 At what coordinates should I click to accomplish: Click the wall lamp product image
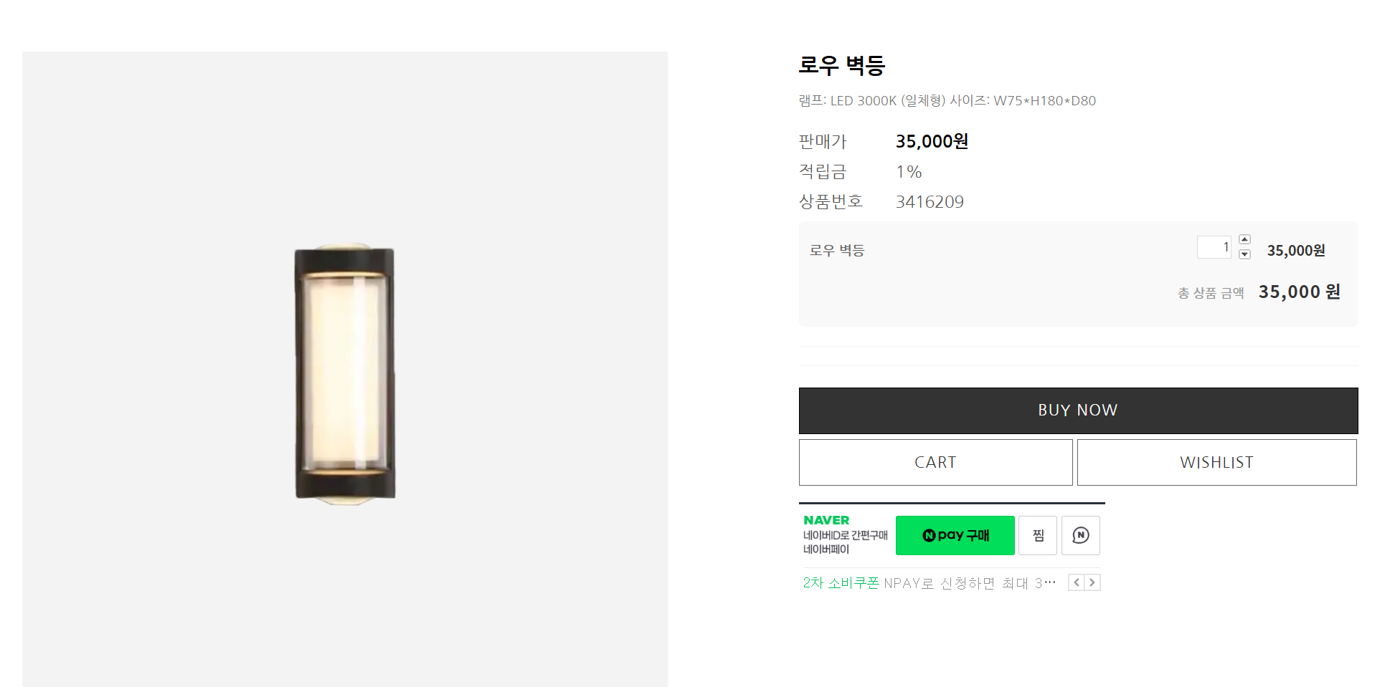tap(345, 373)
